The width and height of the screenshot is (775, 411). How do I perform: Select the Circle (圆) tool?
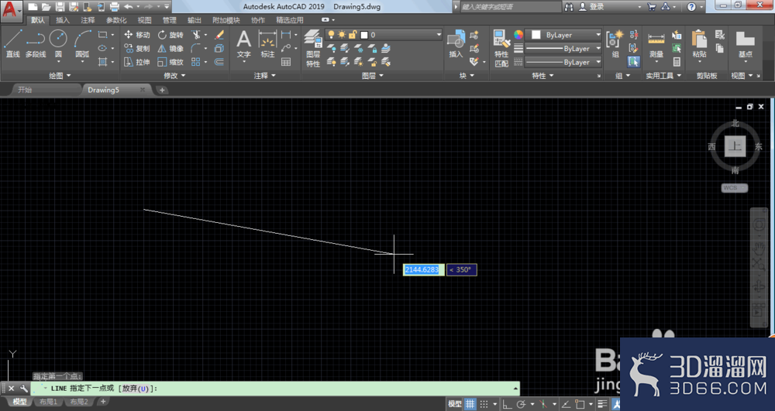pos(58,43)
